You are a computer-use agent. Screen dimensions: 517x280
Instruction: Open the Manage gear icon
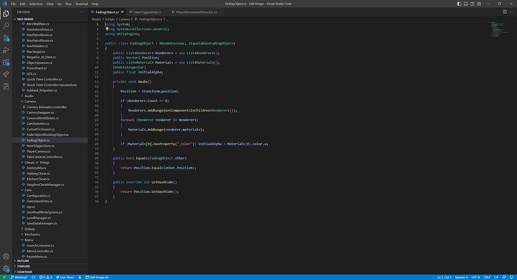(6, 268)
